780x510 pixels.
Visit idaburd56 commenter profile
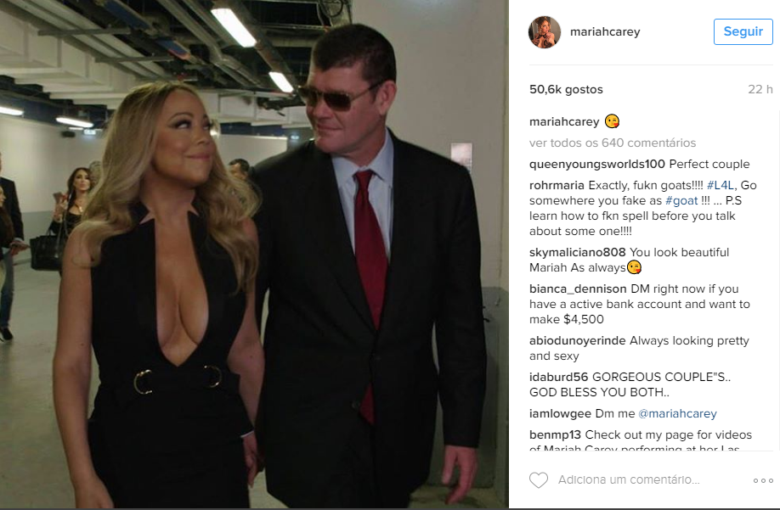pyautogui.click(x=558, y=377)
